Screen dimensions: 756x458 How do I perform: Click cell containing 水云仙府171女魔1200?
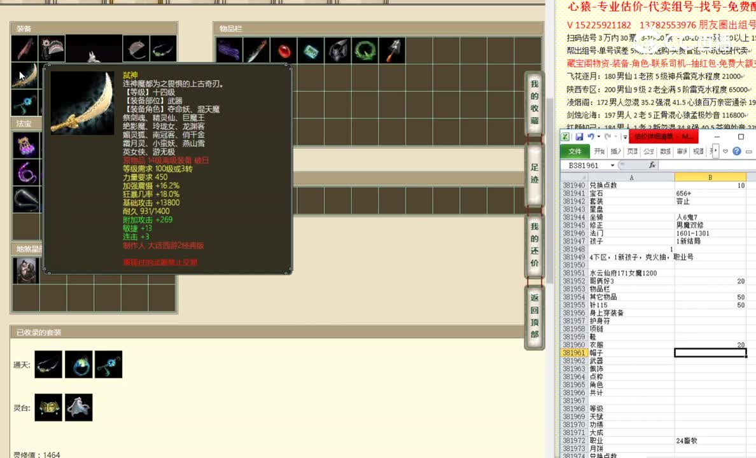631,273
